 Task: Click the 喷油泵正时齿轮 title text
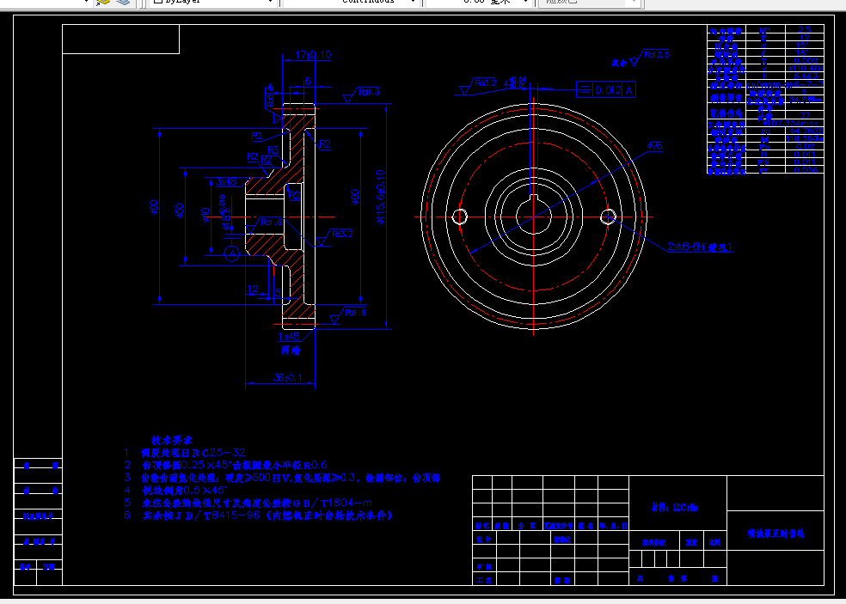click(775, 534)
